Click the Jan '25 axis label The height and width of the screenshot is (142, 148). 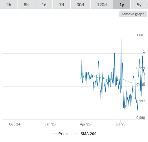50,124
